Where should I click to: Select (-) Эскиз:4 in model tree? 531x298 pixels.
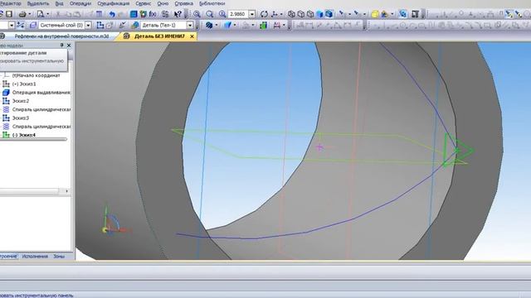(24, 135)
